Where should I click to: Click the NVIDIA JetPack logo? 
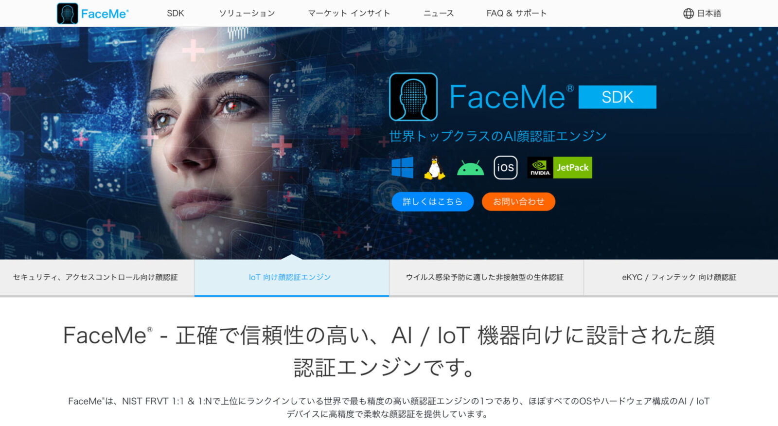(560, 168)
